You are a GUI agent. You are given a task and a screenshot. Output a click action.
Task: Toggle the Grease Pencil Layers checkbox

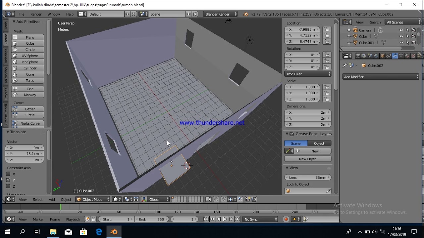pos(292,134)
